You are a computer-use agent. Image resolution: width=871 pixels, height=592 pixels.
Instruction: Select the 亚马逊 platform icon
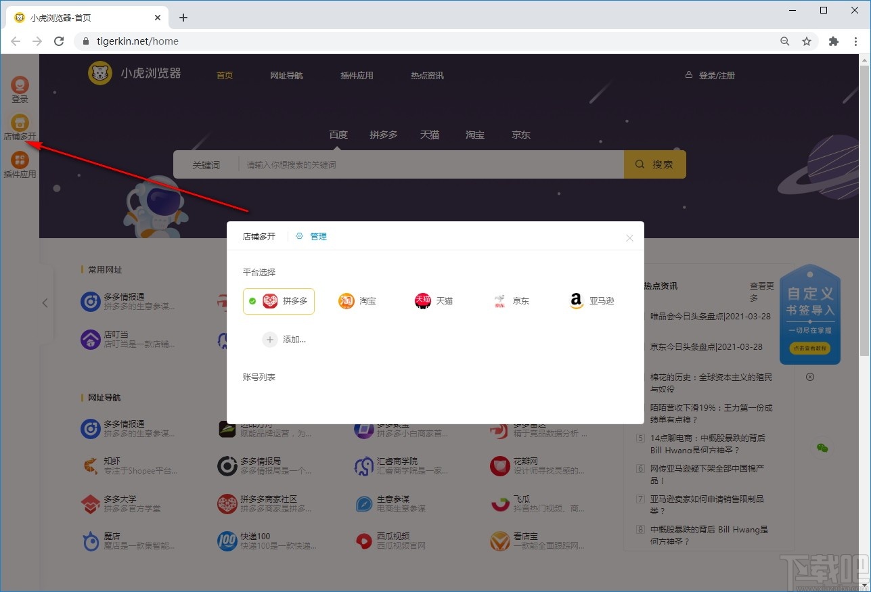[x=591, y=300]
